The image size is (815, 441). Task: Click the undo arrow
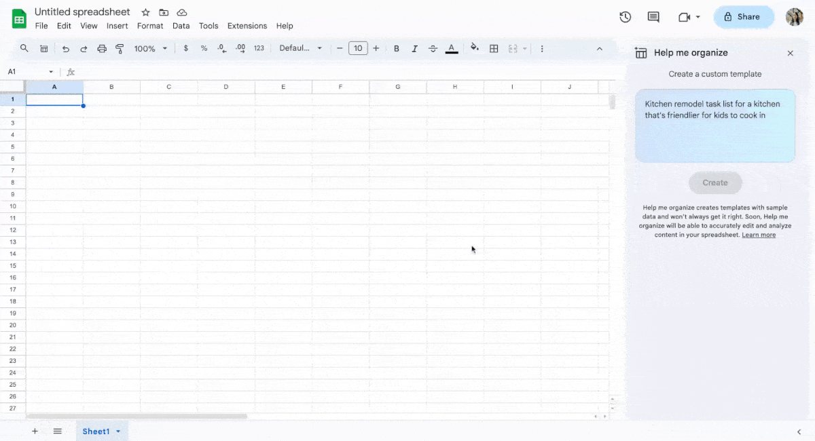66,49
